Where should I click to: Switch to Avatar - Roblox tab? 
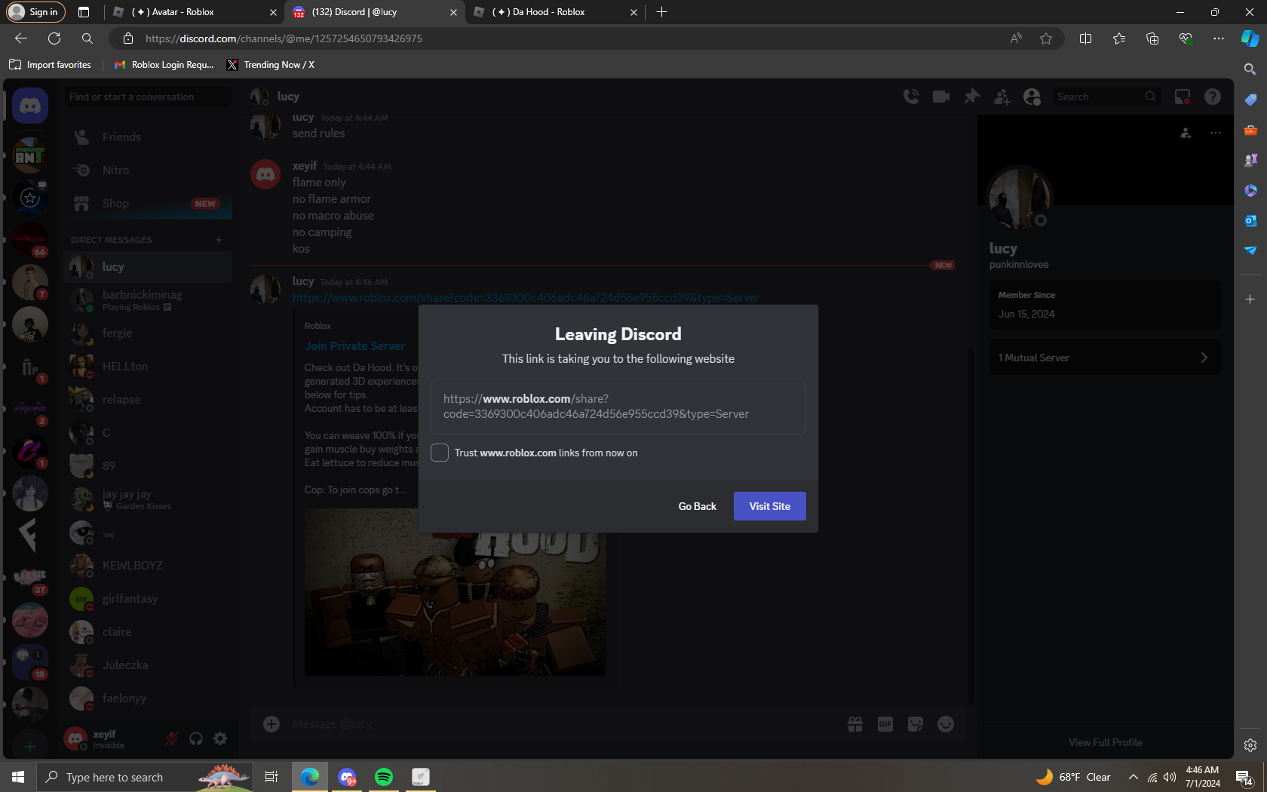(x=195, y=12)
